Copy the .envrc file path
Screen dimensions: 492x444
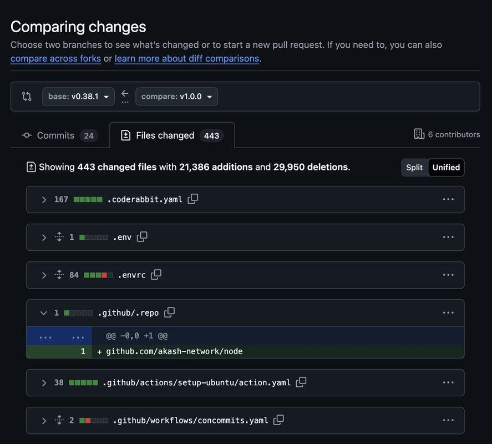[156, 275]
